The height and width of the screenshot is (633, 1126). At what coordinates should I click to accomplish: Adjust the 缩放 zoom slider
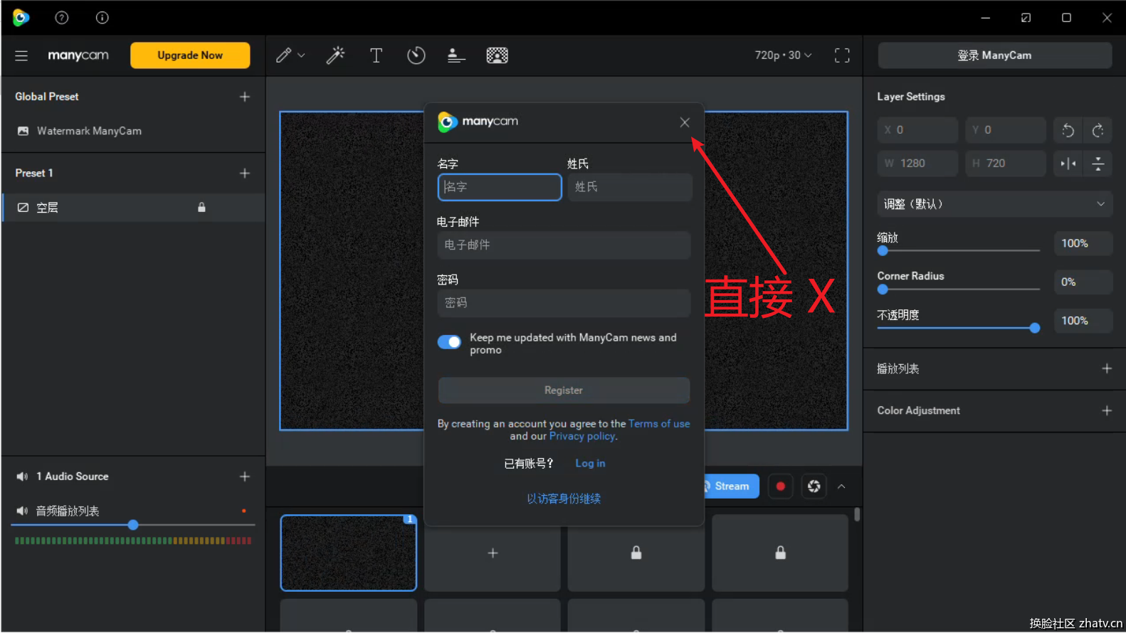point(958,250)
